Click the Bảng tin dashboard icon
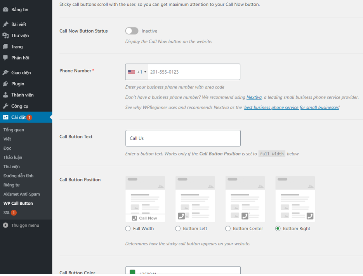363x276 pixels. tap(5, 10)
